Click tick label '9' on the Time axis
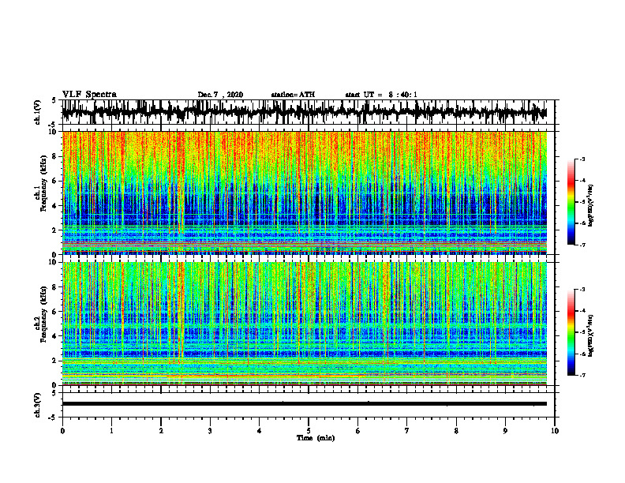The height and width of the screenshot is (483, 625). [x=505, y=431]
